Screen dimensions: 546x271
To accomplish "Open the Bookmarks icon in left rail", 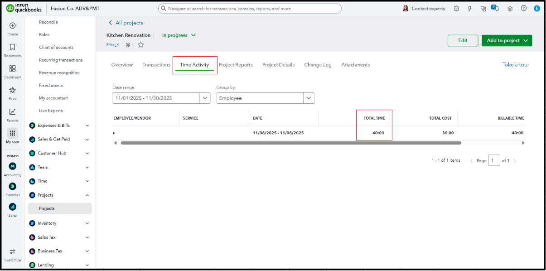I will pyautogui.click(x=13, y=47).
